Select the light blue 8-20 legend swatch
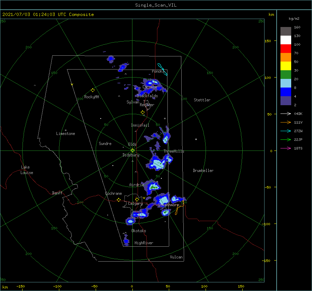The image size is (312, 291). click(x=286, y=83)
